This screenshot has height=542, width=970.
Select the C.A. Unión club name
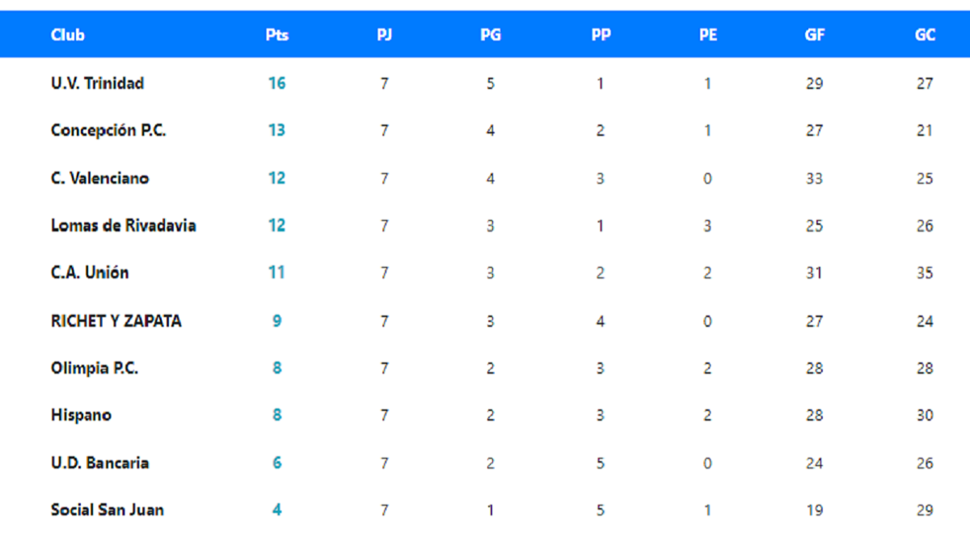pyautogui.click(x=89, y=273)
